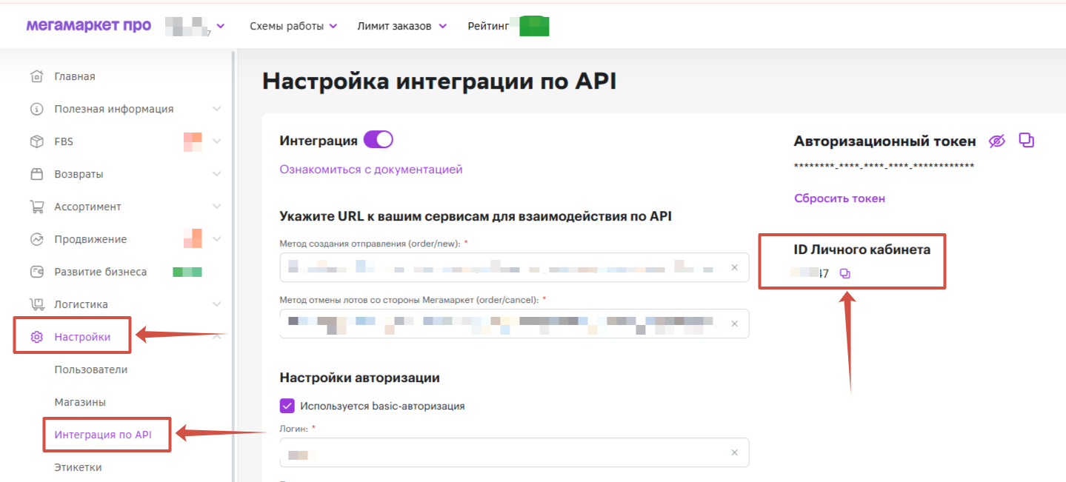The height and width of the screenshot is (482, 1066).
Task: Click the Мегамаркет Про logo
Action: tap(89, 26)
